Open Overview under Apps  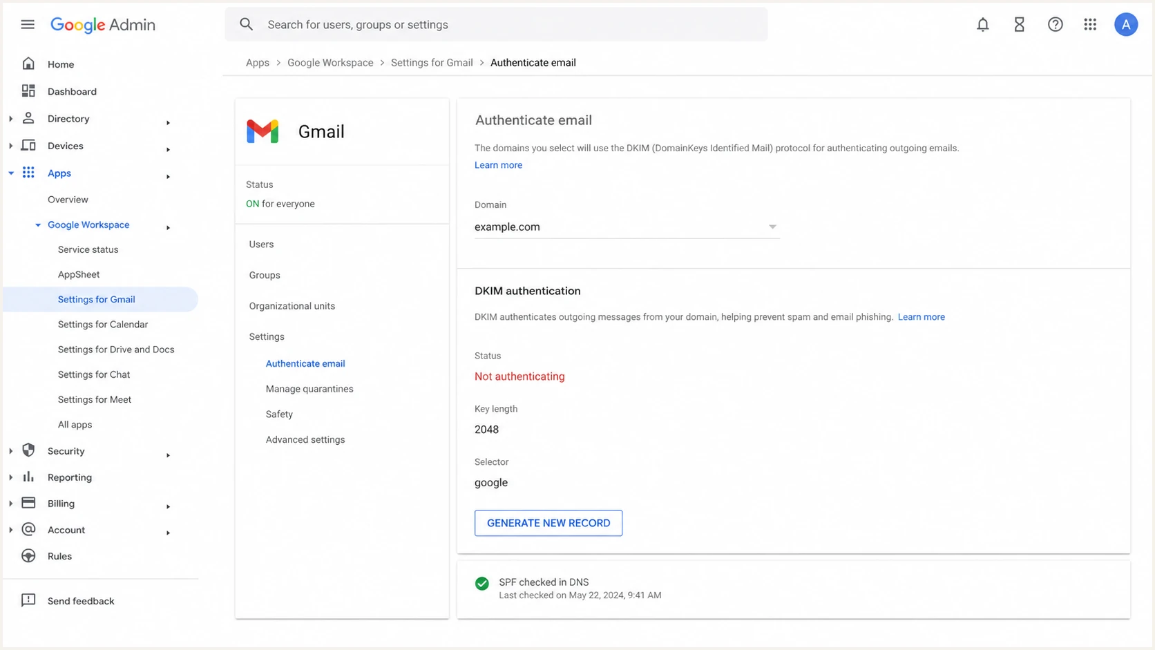tap(68, 200)
